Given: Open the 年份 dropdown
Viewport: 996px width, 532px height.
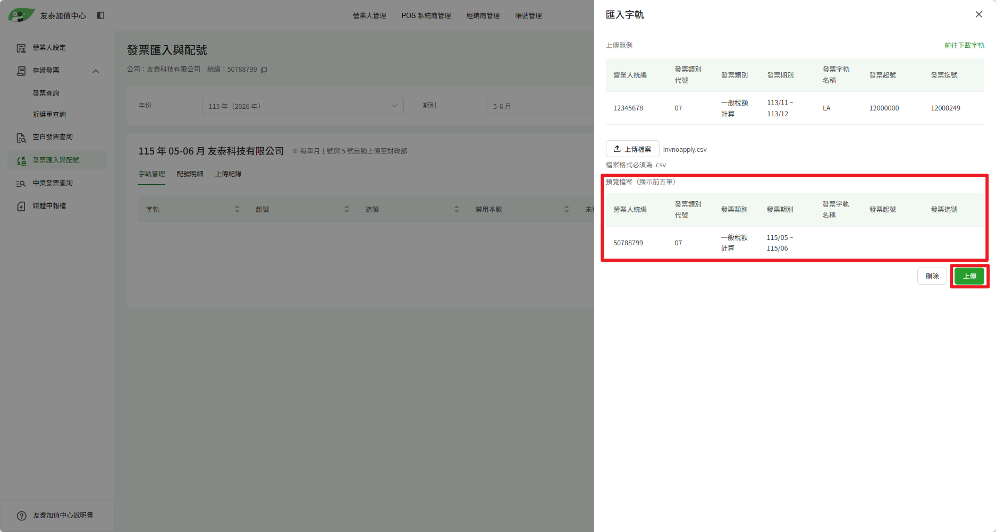Looking at the screenshot, I should click(303, 106).
